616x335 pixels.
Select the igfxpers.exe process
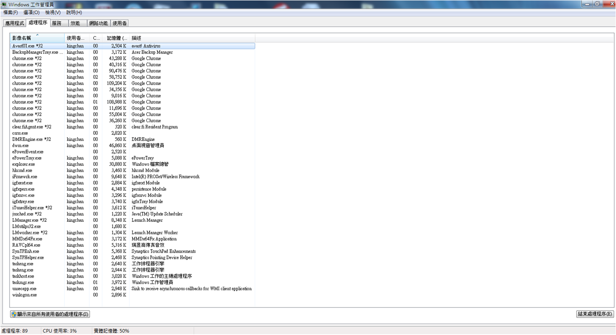[x=133, y=189]
